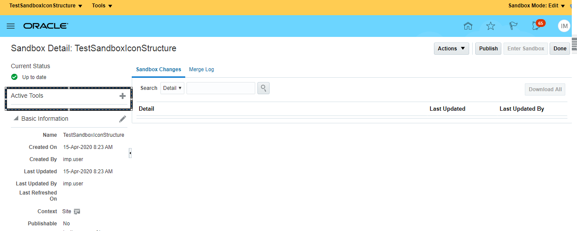
Task: Open the hamburger navigator menu
Action: tap(11, 26)
